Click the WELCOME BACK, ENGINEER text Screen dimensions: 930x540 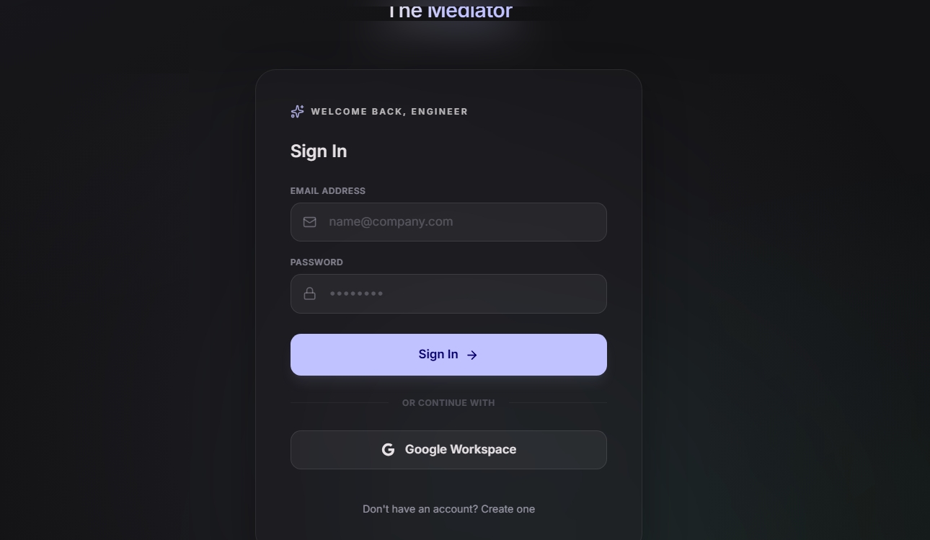point(389,112)
